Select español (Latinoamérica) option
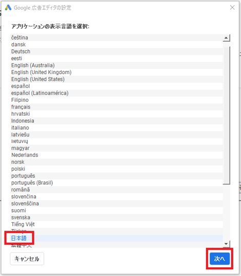This screenshot has width=241, height=276. (116, 93)
